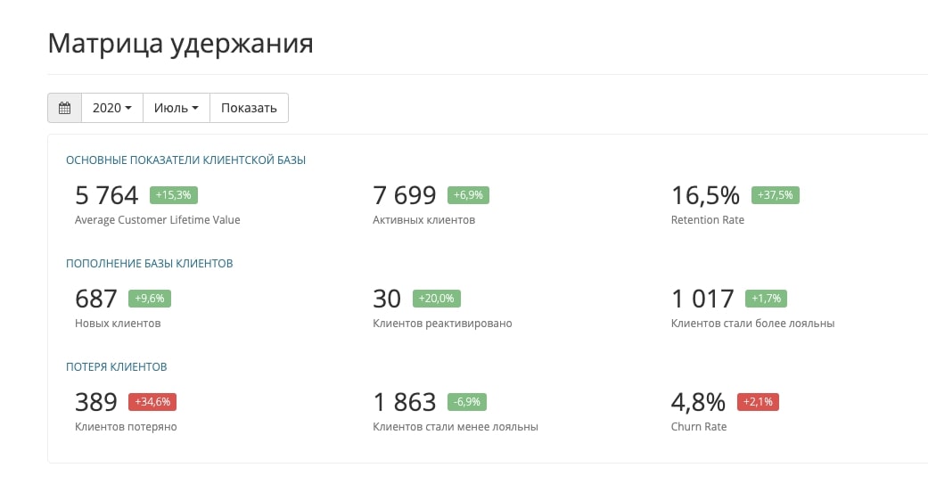This screenshot has width=928, height=484.
Task: Click the Матрица удержания page title
Action: pos(180,44)
